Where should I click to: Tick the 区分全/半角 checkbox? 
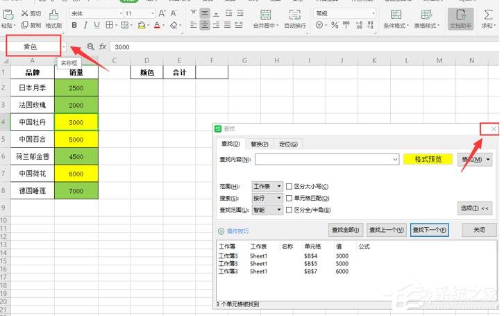[x=289, y=210]
